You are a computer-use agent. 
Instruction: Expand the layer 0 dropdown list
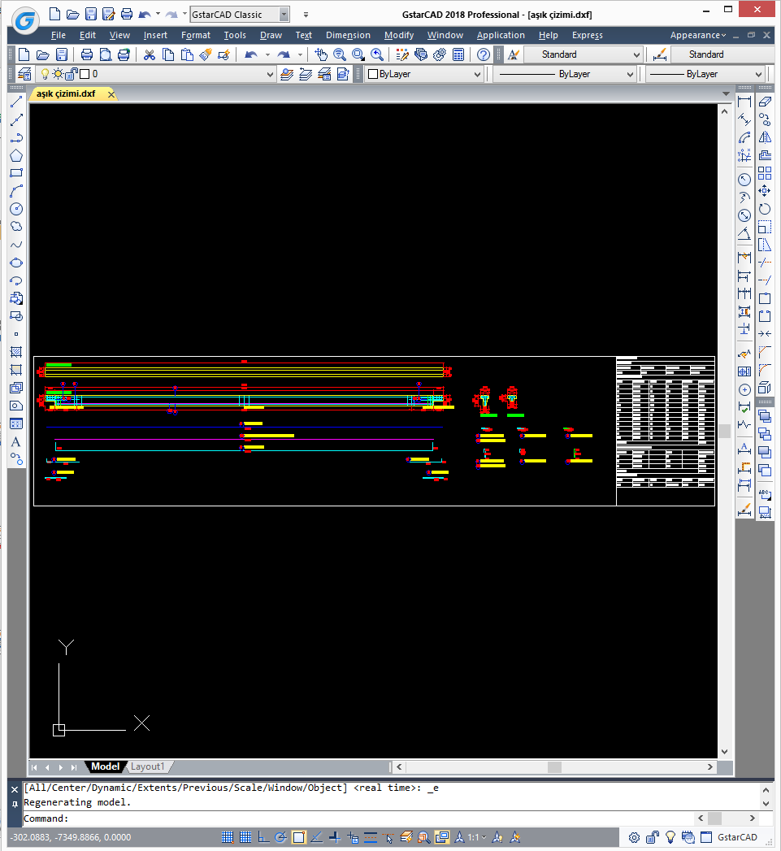[271, 74]
